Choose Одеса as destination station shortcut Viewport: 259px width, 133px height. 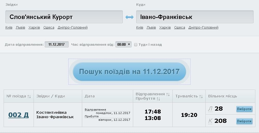tap(179, 27)
